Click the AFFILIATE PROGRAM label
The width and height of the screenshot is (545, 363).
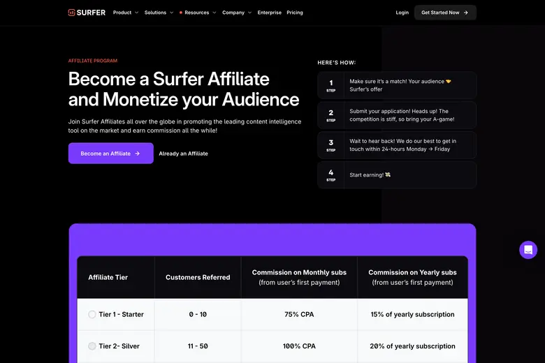click(93, 61)
